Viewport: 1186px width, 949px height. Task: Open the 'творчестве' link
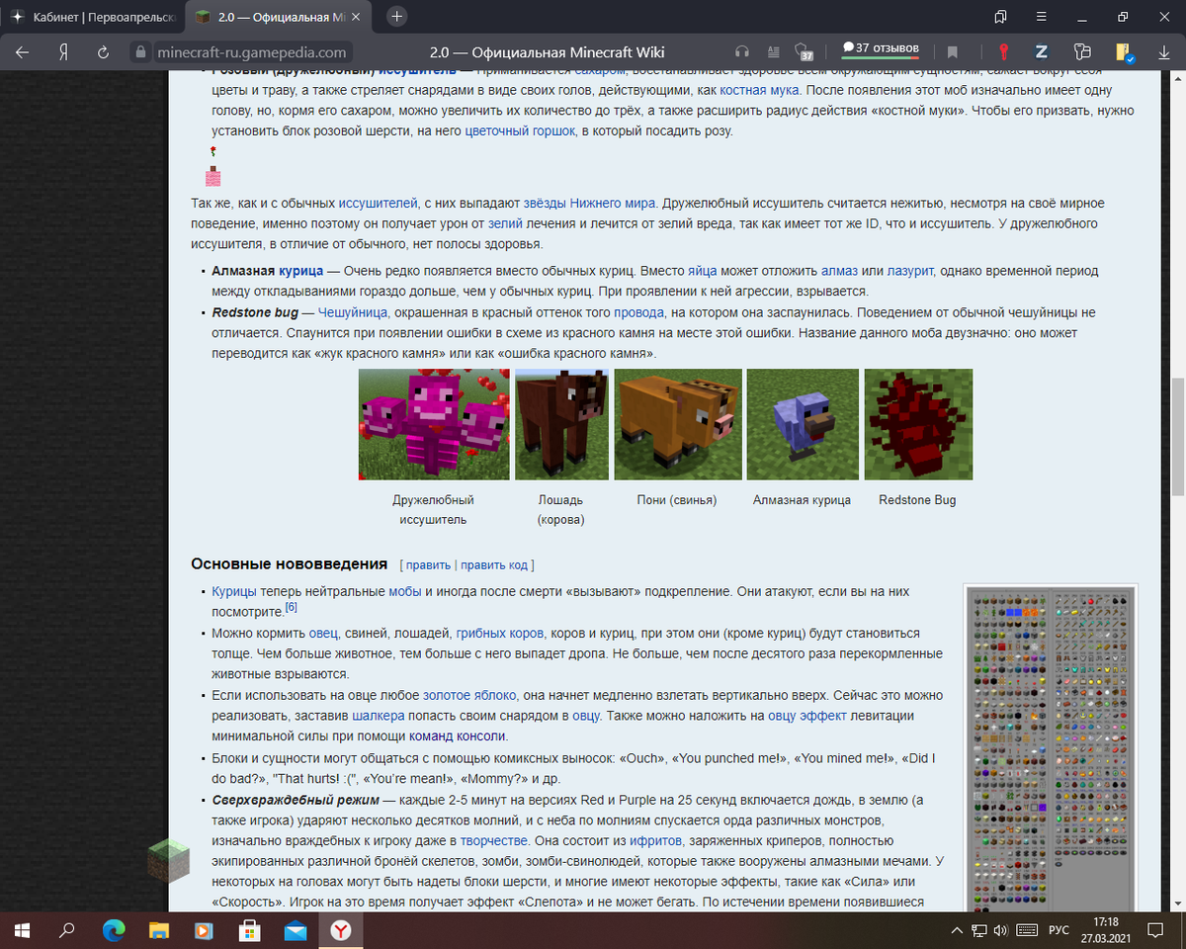point(492,840)
